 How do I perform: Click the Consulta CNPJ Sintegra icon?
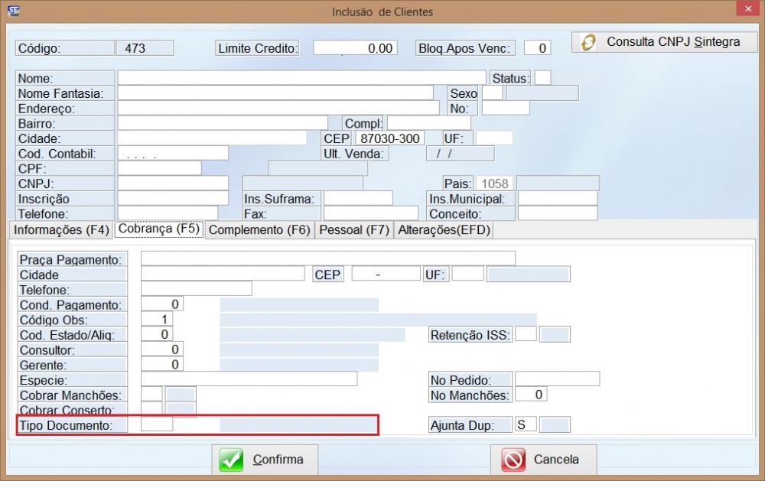588,42
